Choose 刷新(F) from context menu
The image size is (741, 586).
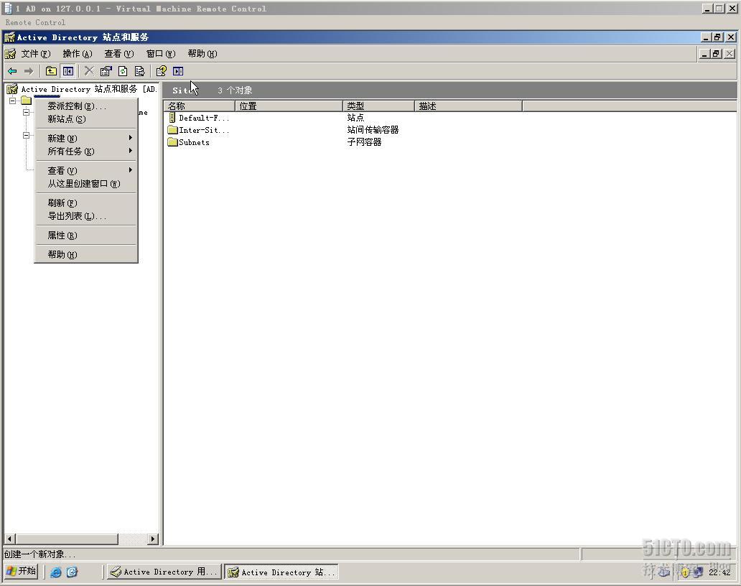click(x=86, y=203)
